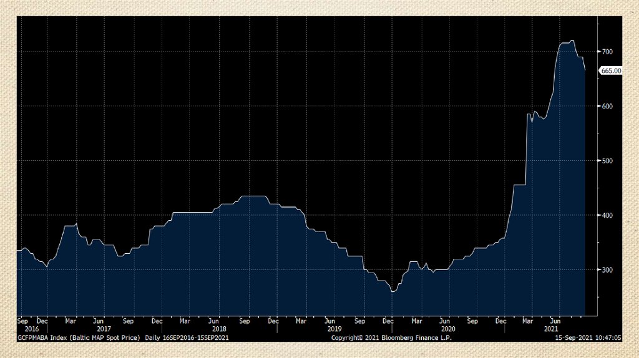Click the Sep 2020 month label
639x358 pixels.
click(472, 321)
